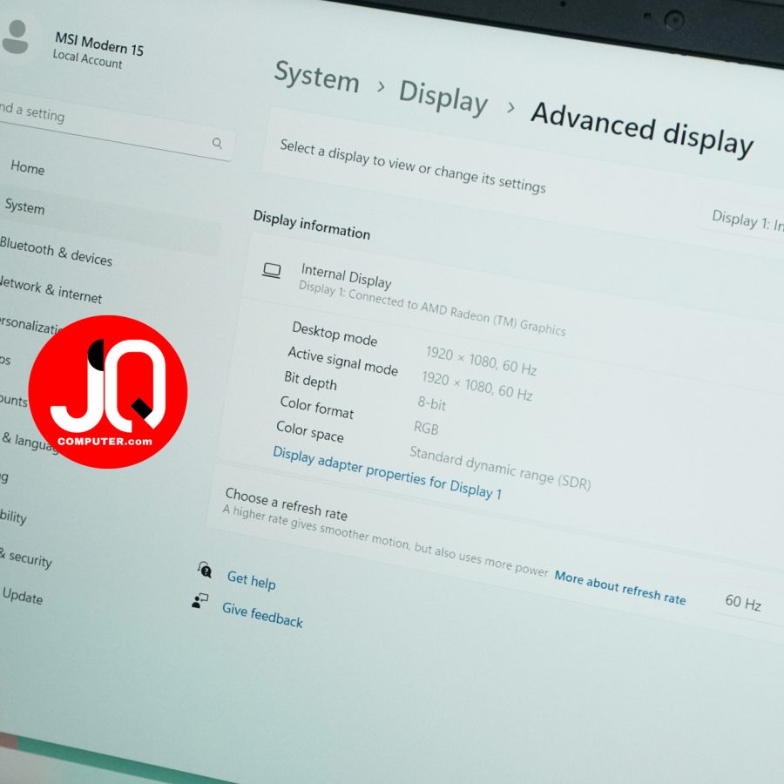Select Privacy & security sidebar item
This screenshot has height=784, width=784.
point(26,557)
